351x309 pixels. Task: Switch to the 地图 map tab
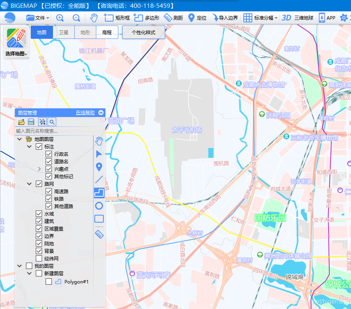click(x=42, y=33)
